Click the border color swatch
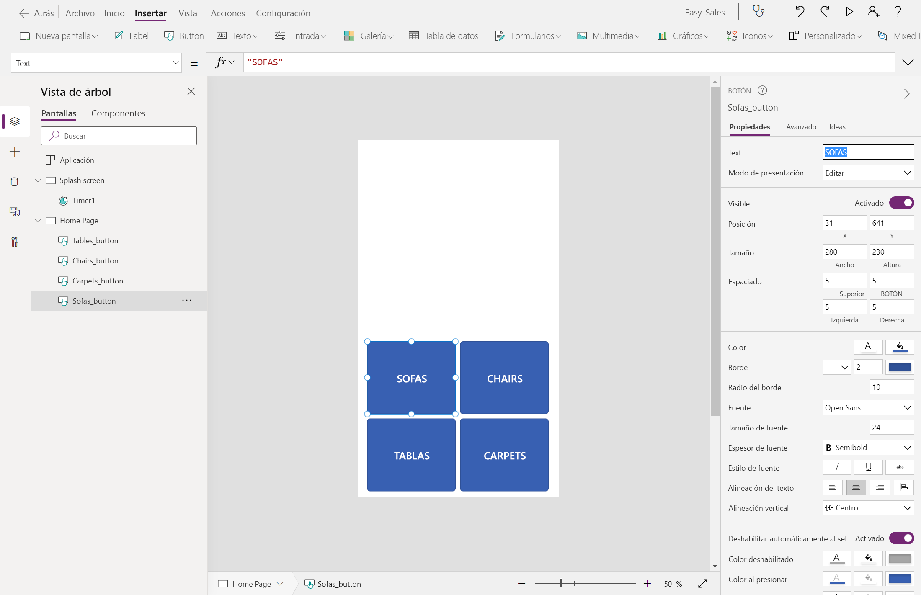Image resolution: width=921 pixels, height=595 pixels. point(900,367)
